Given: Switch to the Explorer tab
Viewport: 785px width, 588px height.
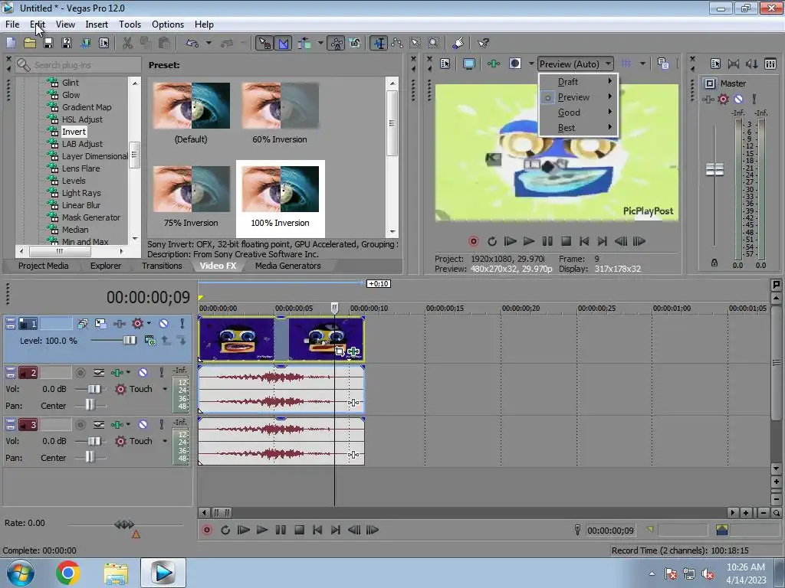Looking at the screenshot, I should [106, 266].
